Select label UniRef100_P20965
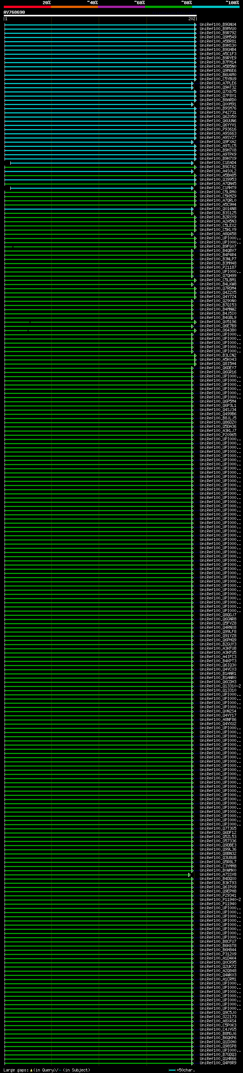The height and width of the screenshot is (1073, 243). (218, 435)
